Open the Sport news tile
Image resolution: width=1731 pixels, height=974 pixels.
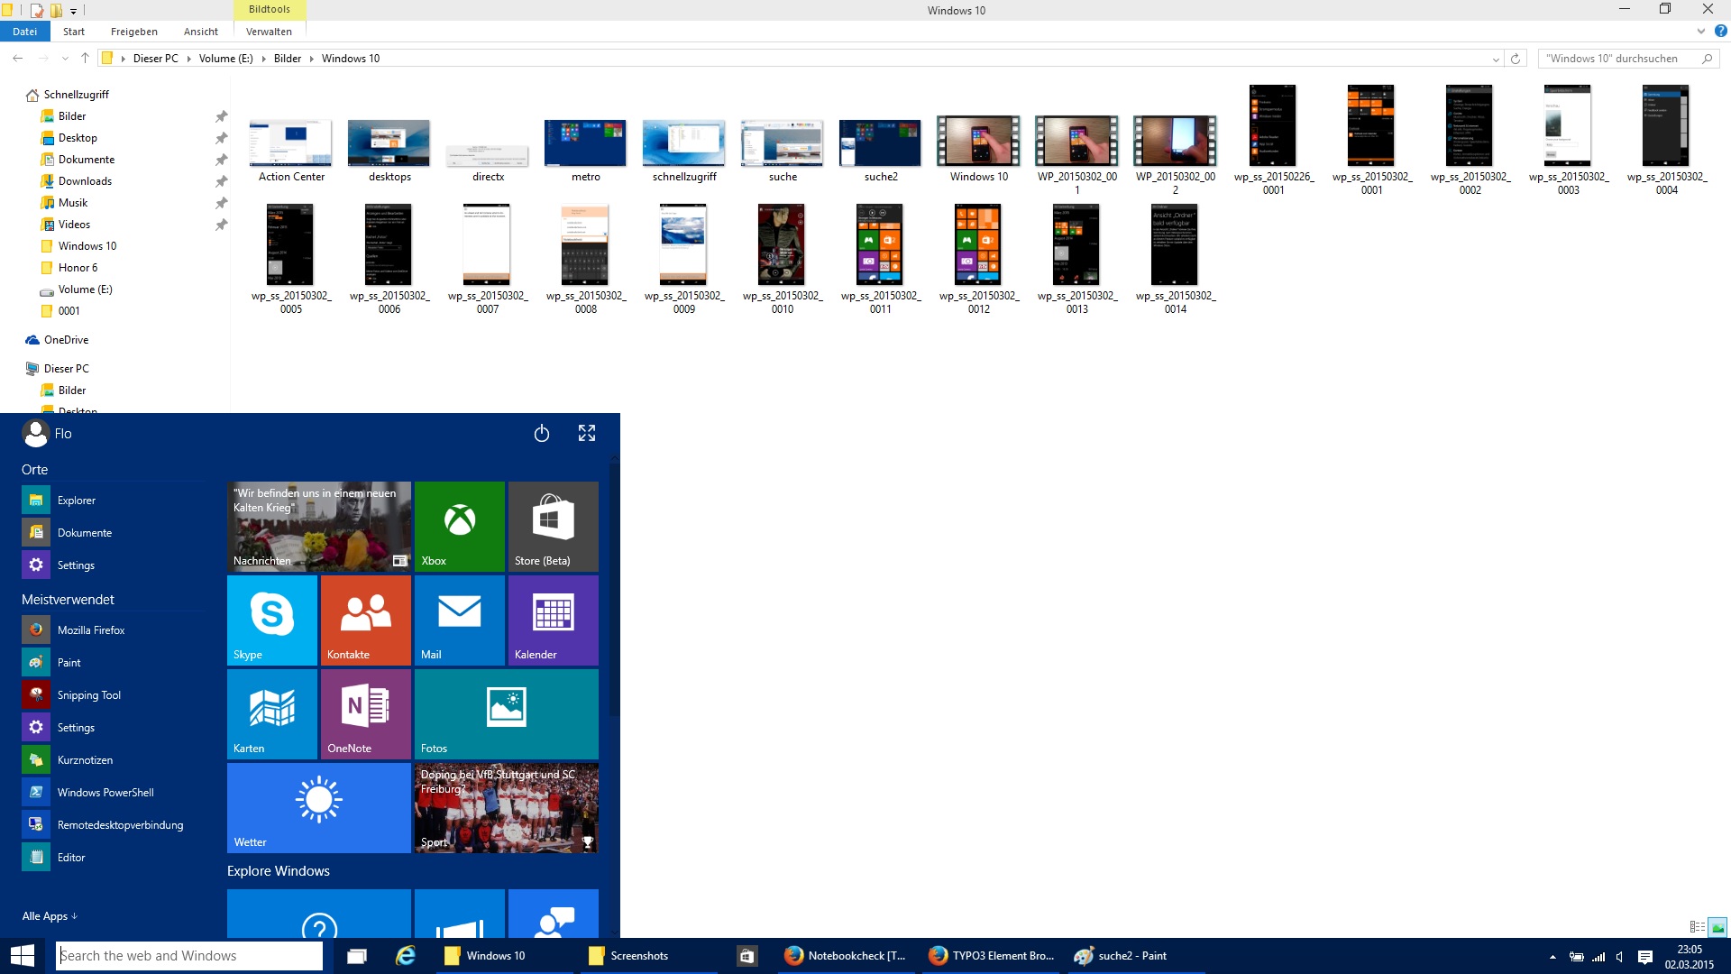click(507, 808)
